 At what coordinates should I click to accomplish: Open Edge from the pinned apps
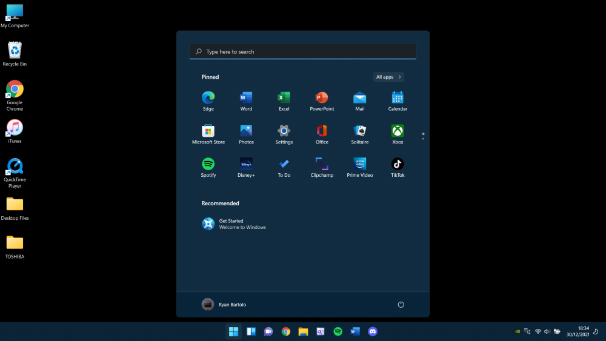(208, 101)
